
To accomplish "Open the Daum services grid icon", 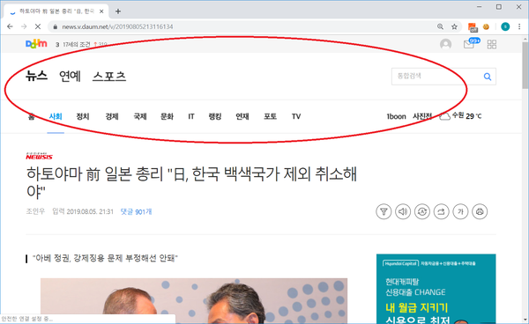I will 492,44.
